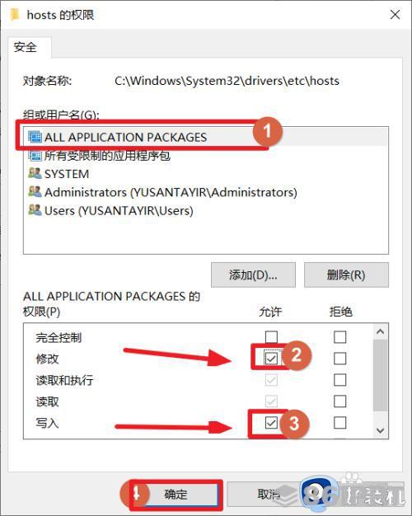Open the 安全 (Security) tab
Screen dimensions: 412x516
tap(26, 47)
